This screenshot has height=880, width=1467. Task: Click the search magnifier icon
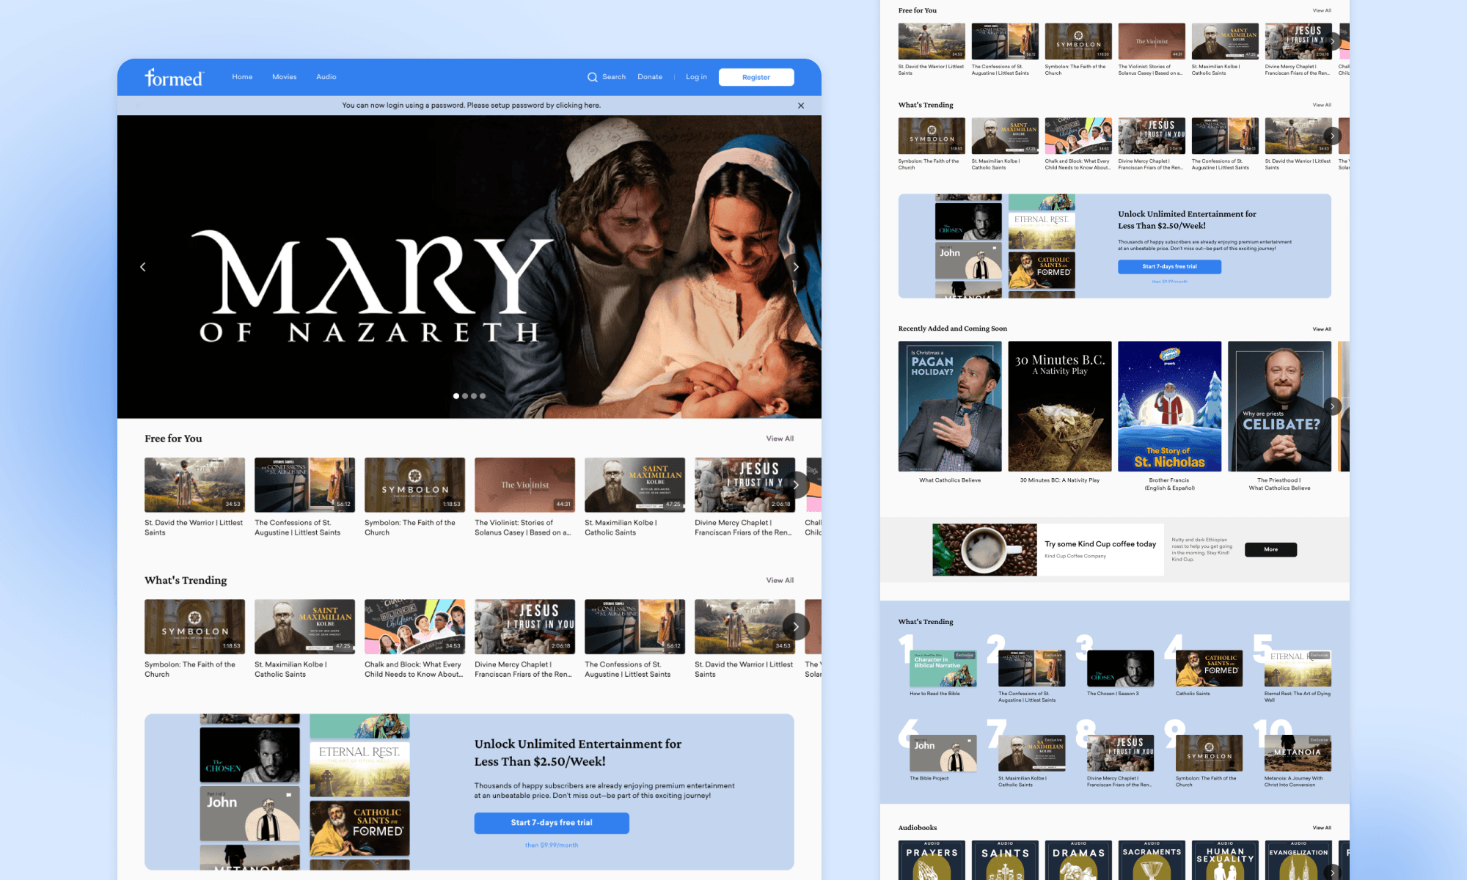[592, 77]
